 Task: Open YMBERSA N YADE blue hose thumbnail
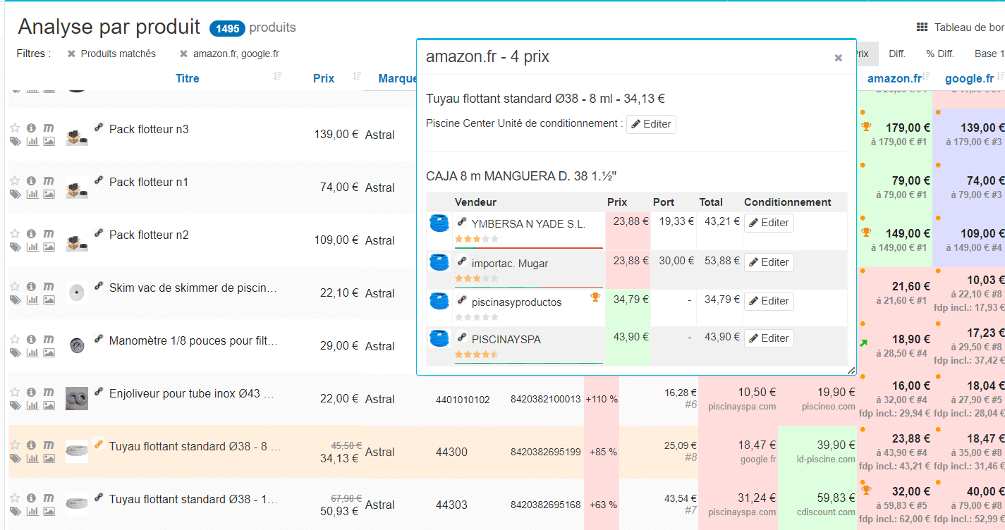[439, 223]
